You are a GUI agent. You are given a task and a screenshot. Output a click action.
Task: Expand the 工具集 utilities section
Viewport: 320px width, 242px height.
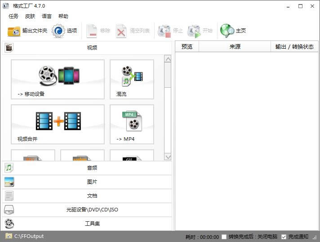click(x=87, y=224)
